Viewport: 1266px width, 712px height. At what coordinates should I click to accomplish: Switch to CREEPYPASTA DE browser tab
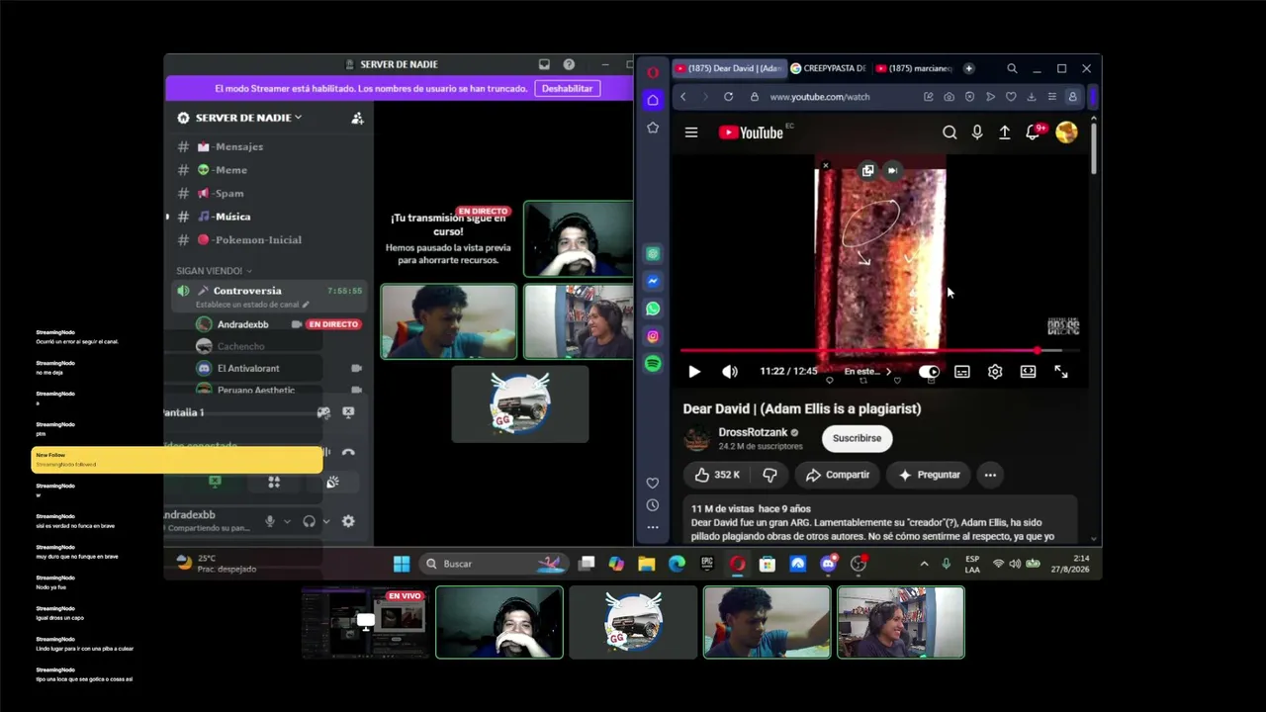coord(830,69)
